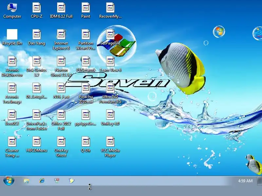Click the 4:59 AM taskbar clock
The height and width of the screenshot is (196, 262).
pos(245,181)
